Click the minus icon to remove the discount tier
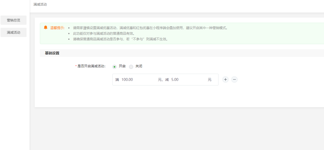 tap(234, 80)
